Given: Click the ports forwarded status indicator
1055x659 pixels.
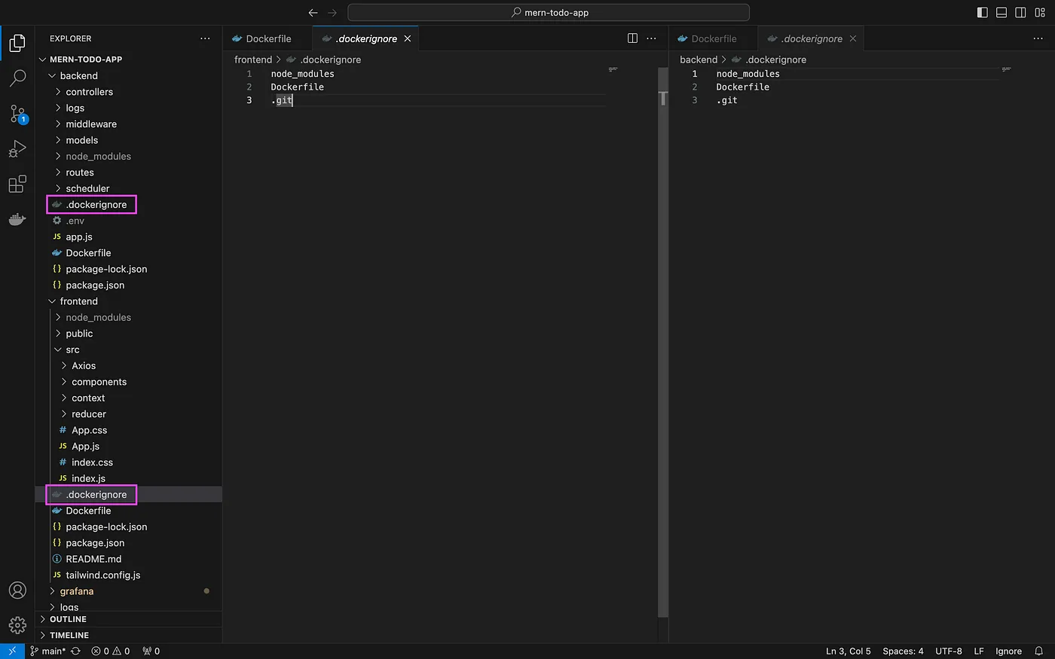Looking at the screenshot, I should [x=151, y=651].
